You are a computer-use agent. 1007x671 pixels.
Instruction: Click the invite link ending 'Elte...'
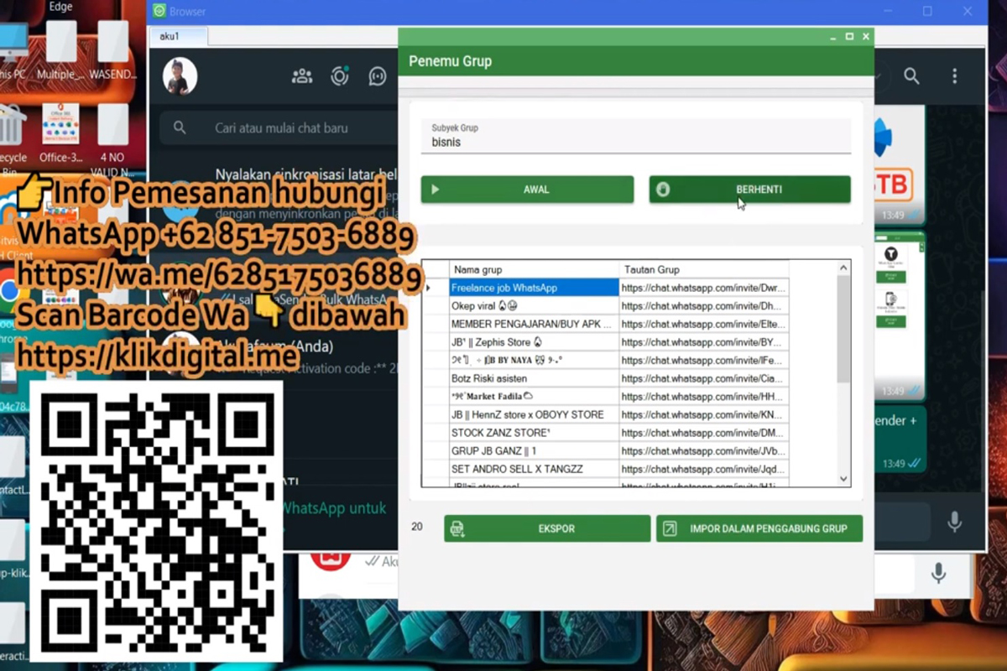(x=704, y=324)
